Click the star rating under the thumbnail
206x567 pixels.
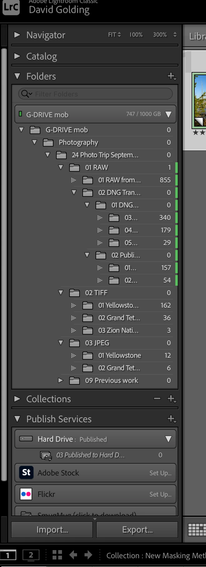[x=199, y=133]
